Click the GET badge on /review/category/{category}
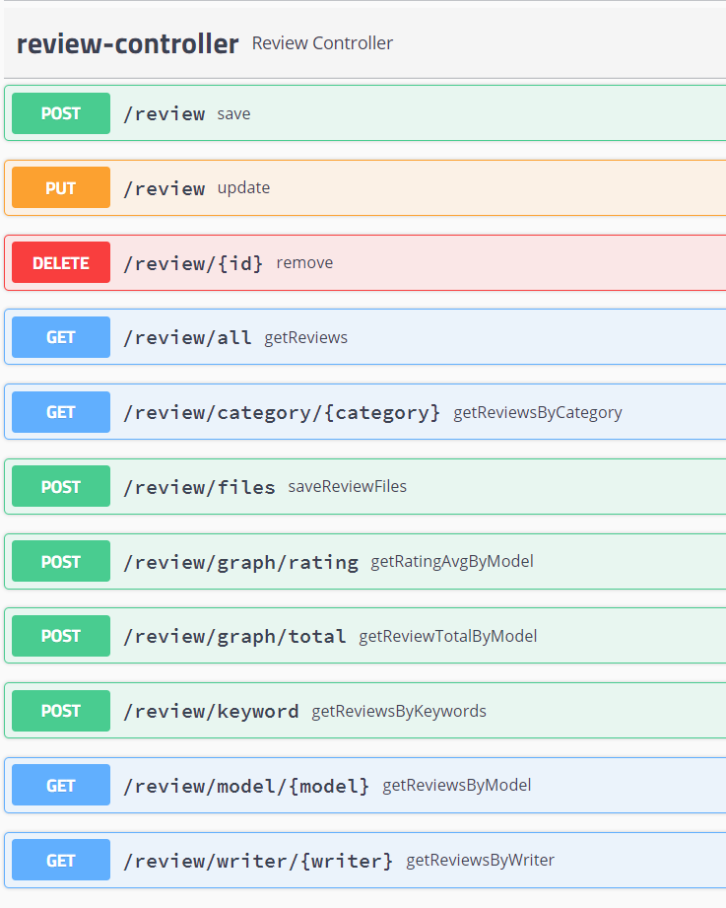 (60, 411)
